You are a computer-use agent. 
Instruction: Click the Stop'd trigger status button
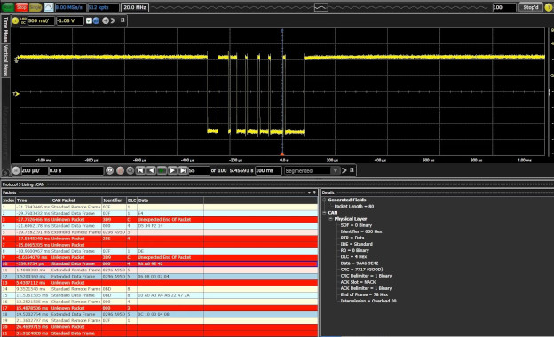click(530, 7)
